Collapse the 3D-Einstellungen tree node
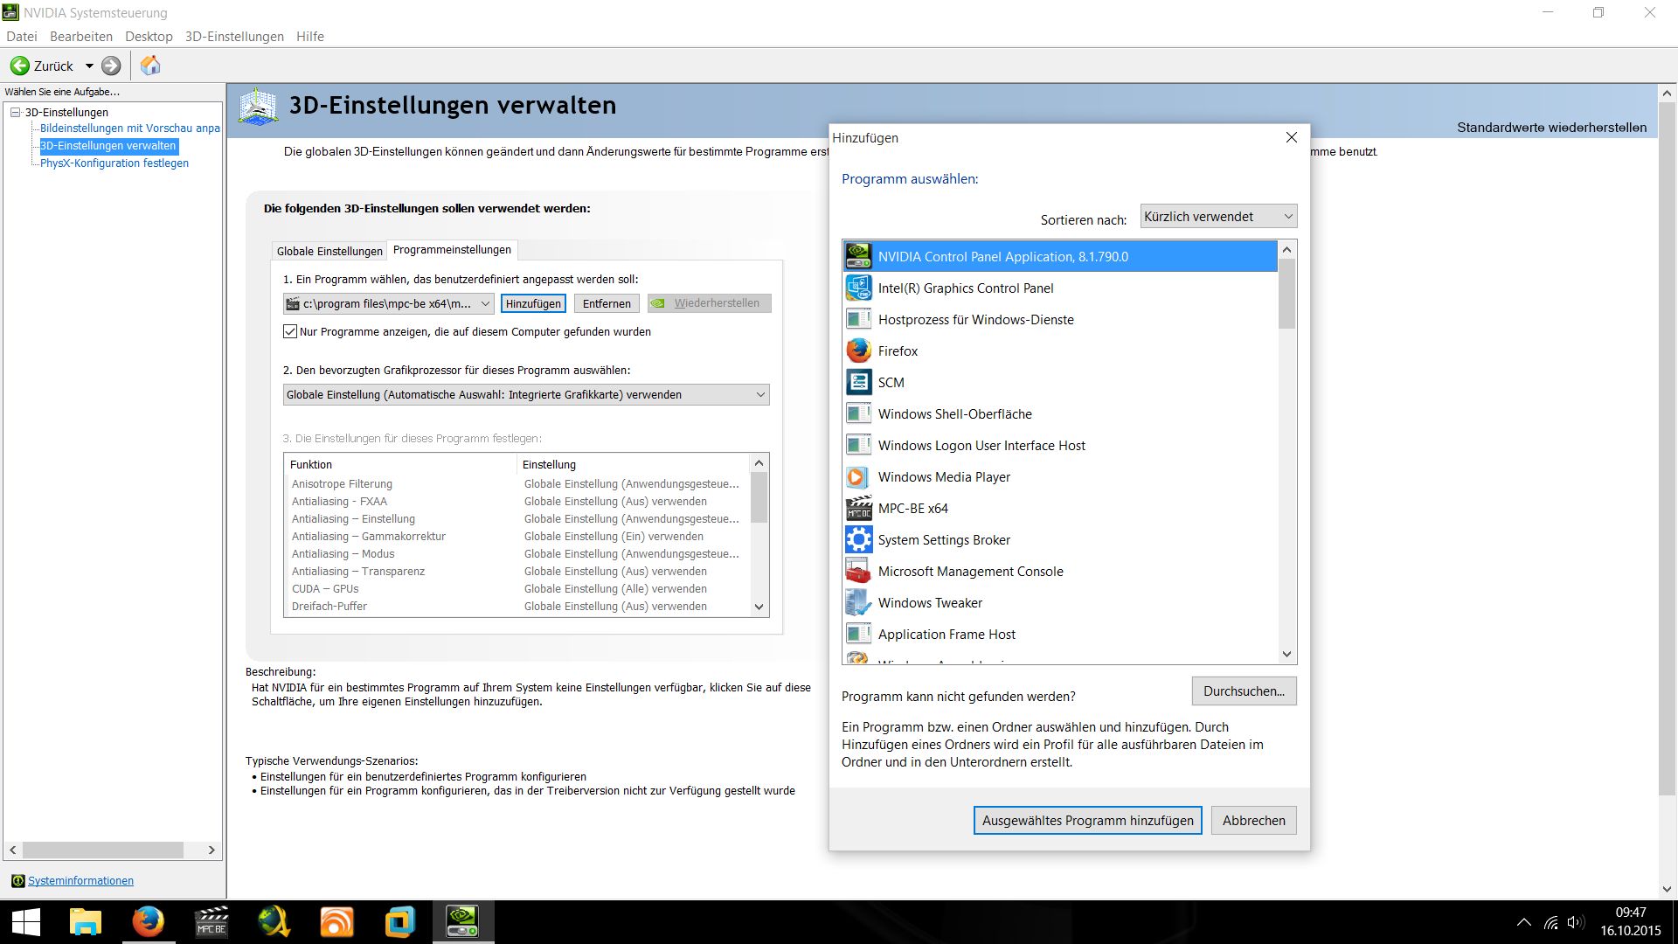The image size is (1678, 944). (15, 112)
